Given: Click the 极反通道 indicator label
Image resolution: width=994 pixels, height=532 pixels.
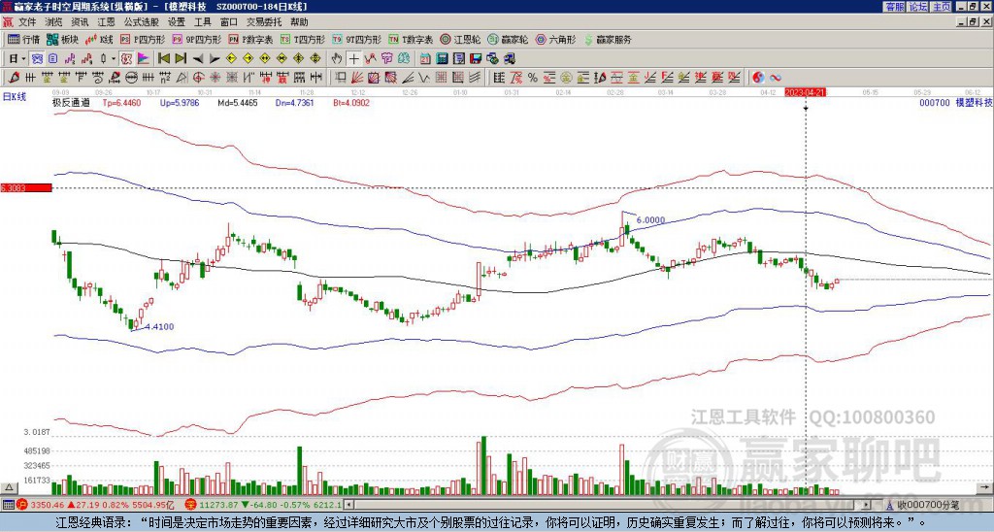Looking at the screenshot, I should point(71,103).
